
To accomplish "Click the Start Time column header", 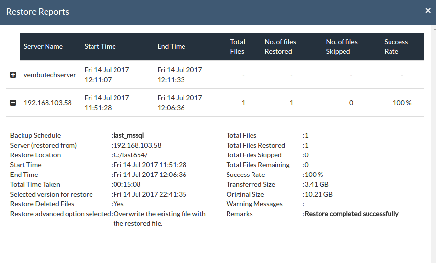I will coord(100,46).
